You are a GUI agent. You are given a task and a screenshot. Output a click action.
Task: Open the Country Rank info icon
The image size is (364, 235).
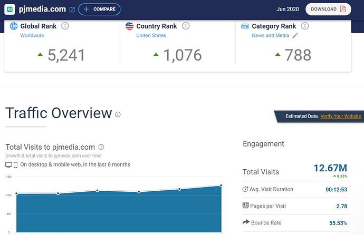pos(186,26)
